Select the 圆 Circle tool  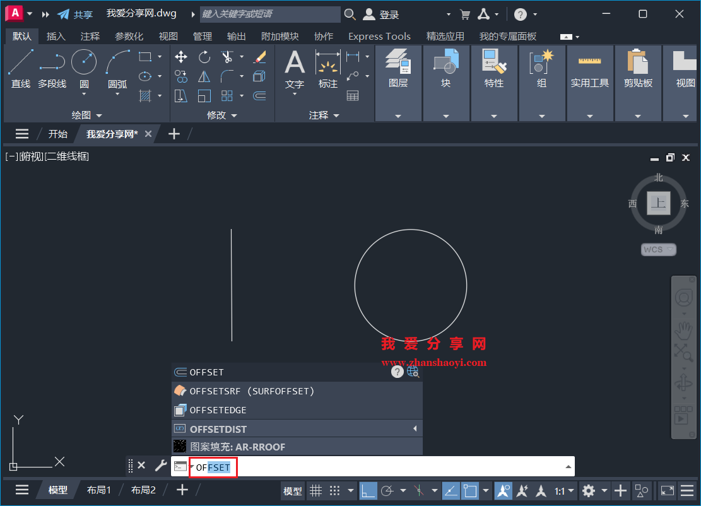pyautogui.click(x=84, y=61)
